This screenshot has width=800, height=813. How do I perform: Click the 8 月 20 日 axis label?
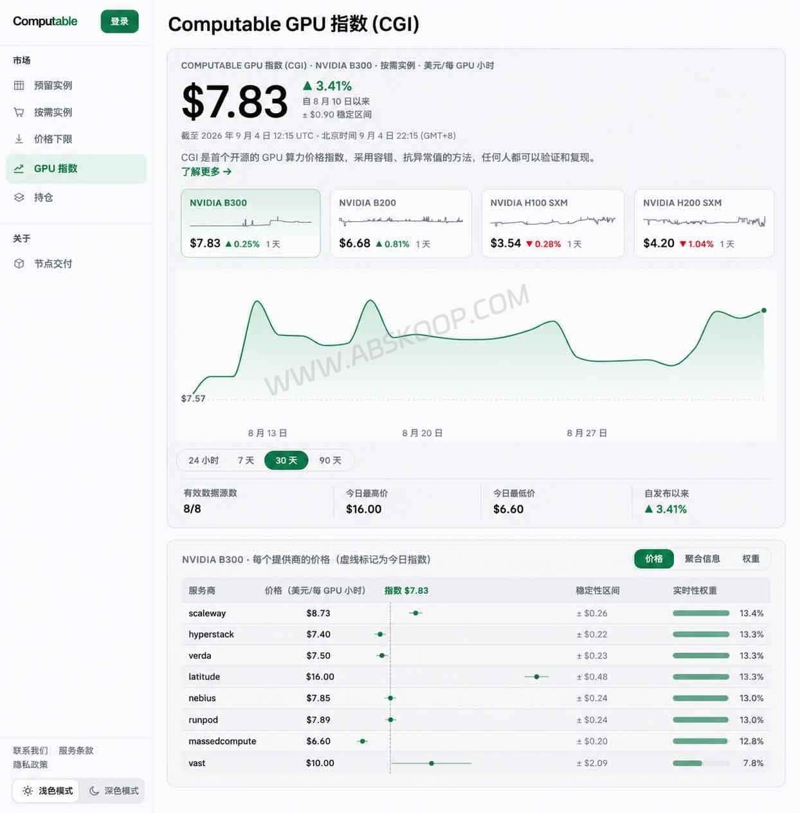click(x=423, y=433)
